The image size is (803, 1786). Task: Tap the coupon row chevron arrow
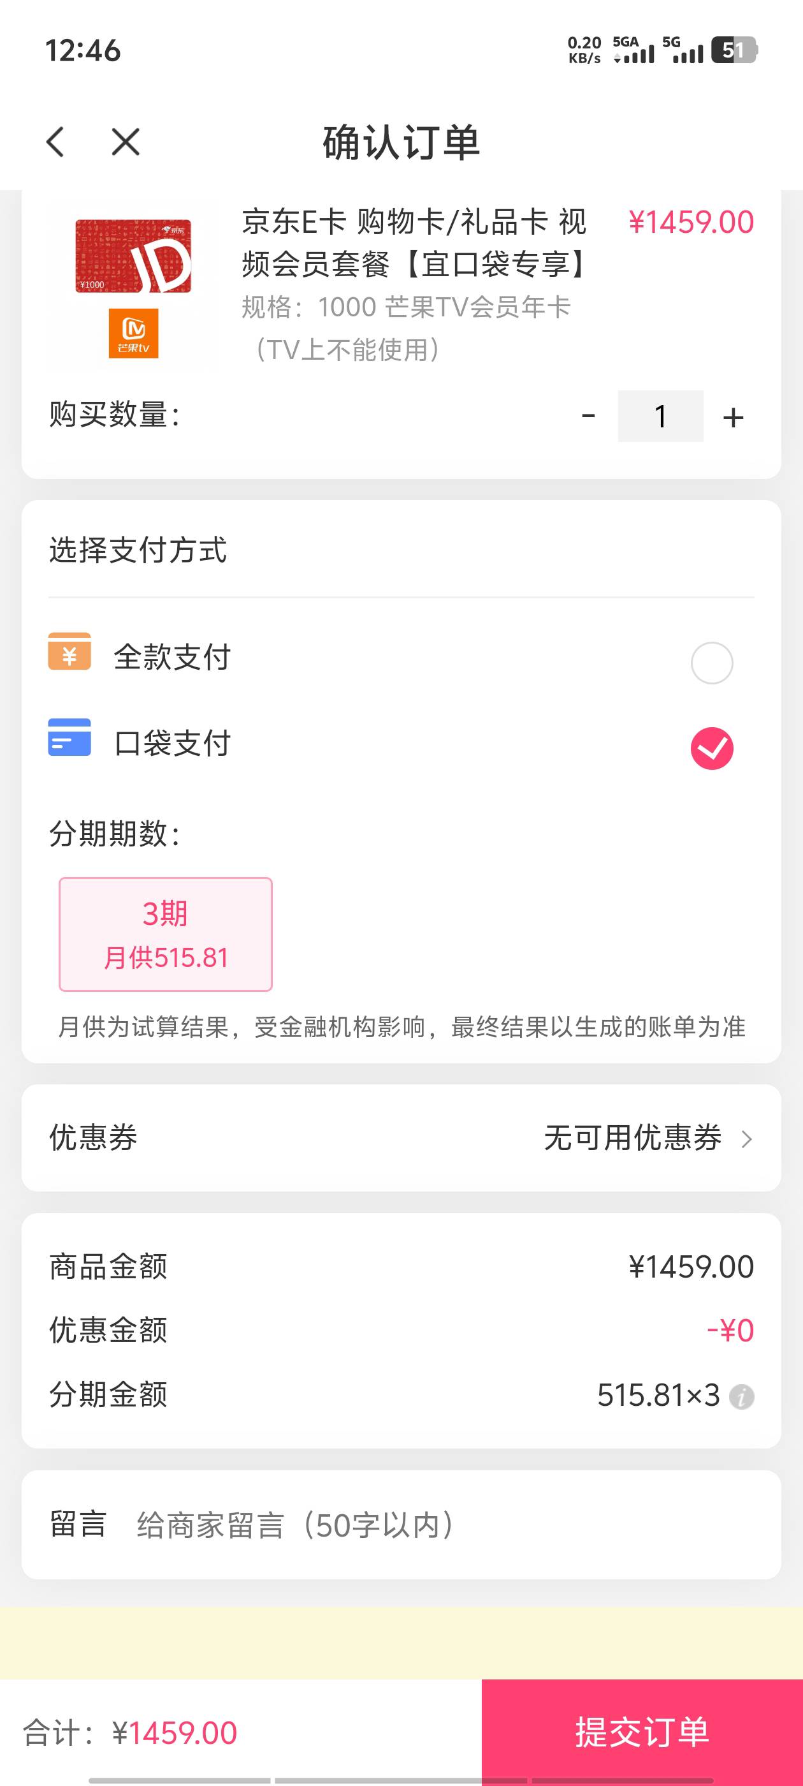click(746, 1139)
